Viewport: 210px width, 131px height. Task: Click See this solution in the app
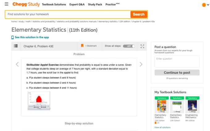[x=32, y=37]
